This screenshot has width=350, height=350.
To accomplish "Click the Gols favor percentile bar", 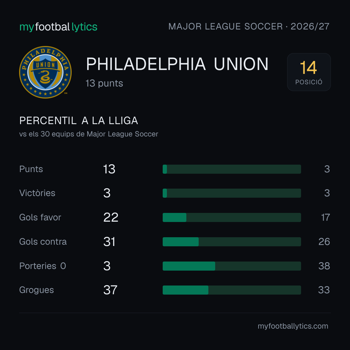I will [232, 217].
